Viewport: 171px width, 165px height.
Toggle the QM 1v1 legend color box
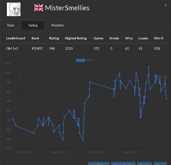click(x=81, y=60)
